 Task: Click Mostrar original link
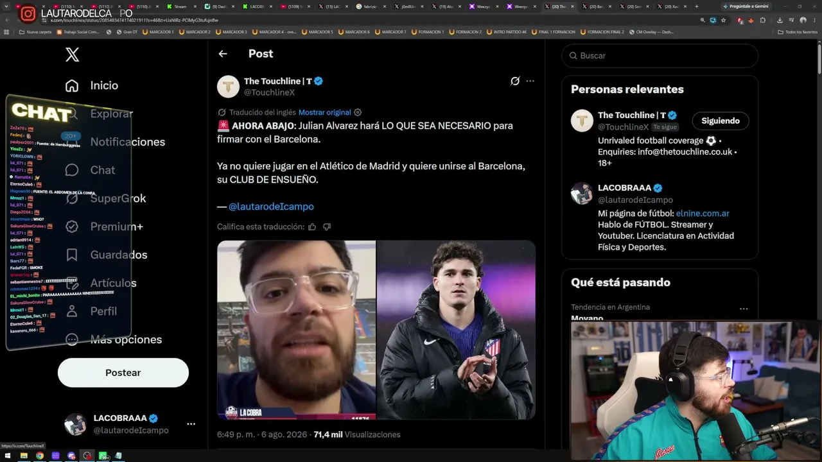pos(325,112)
